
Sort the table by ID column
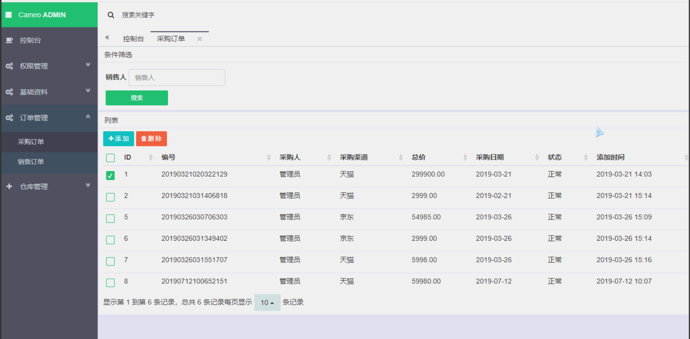click(151, 158)
